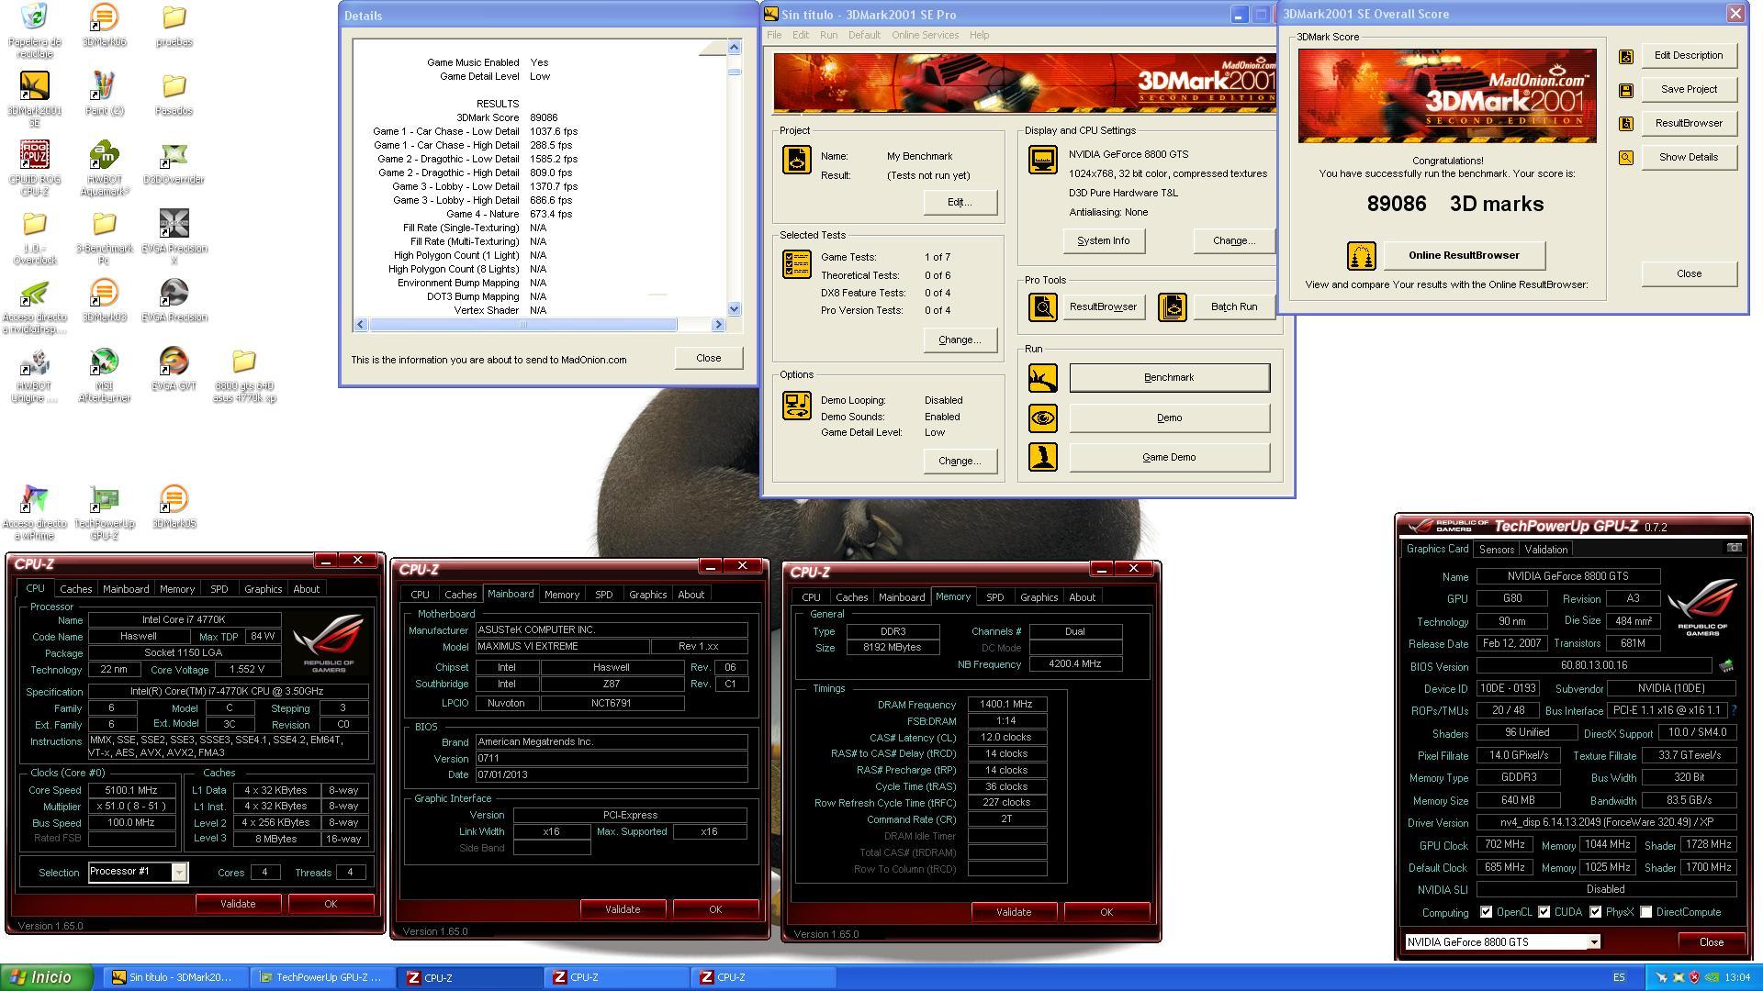Click Show Details button
The width and height of the screenshot is (1763, 991).
pyautogui.click(x=1689, y=157)
